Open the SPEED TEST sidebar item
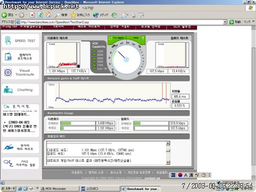256x192 pixels. (20, 41)
